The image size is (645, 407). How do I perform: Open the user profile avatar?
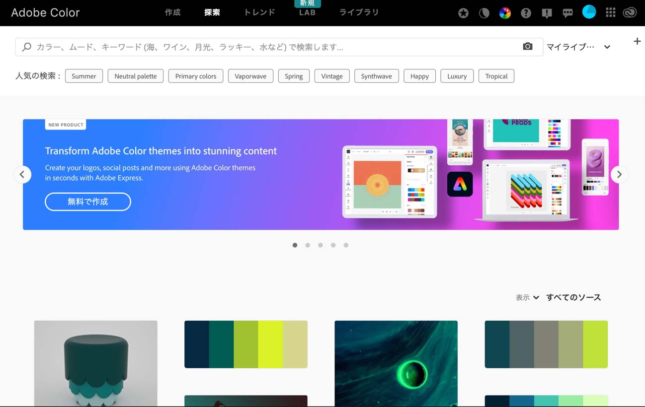tap(589, 12)
